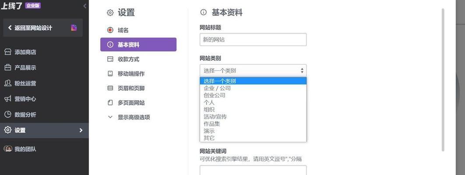Choose 企业 / 公司 category option
This screenshot has height=175, width=465.
(253, 88)
